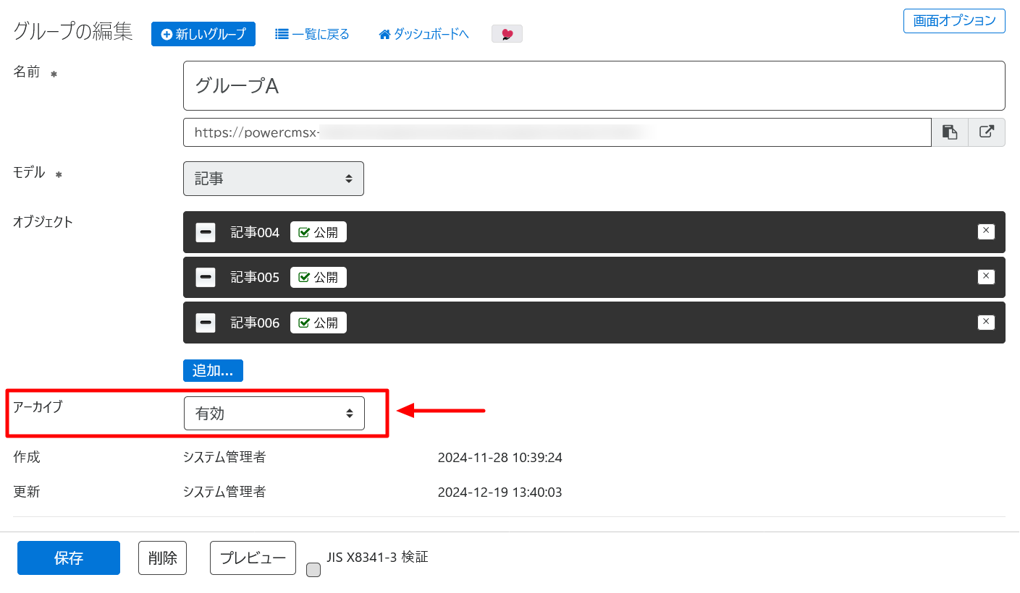The height and width of the screenshot is (593, 1020).
Task: Open the モデル dropdown showing 記事
Action: [273, 179]
